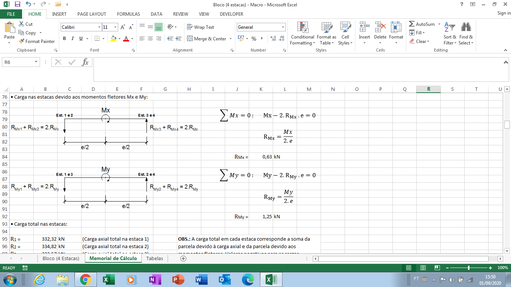Decrease indent in the Alignment group
The image size is (511, 287).
click(170, 38)
